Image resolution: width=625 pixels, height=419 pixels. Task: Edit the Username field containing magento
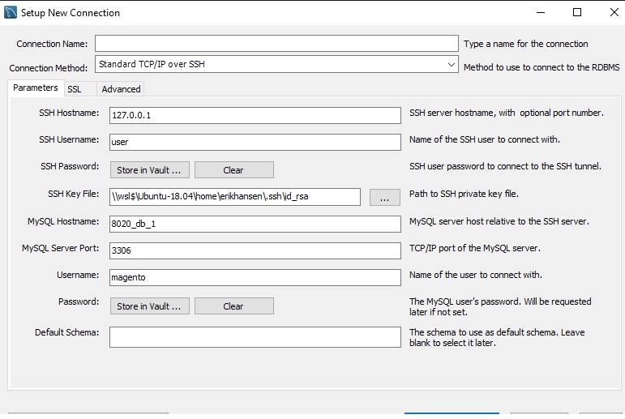click(255, 277)
